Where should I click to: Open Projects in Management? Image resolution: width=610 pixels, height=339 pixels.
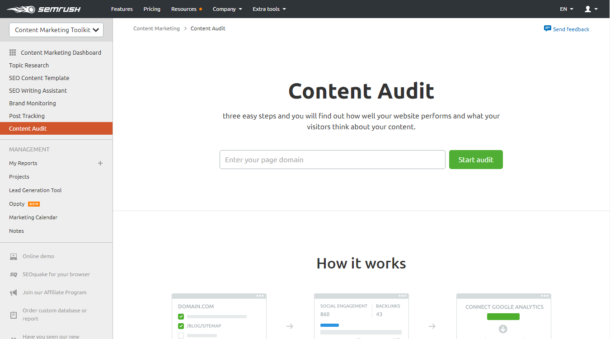[x=19, y=177]
